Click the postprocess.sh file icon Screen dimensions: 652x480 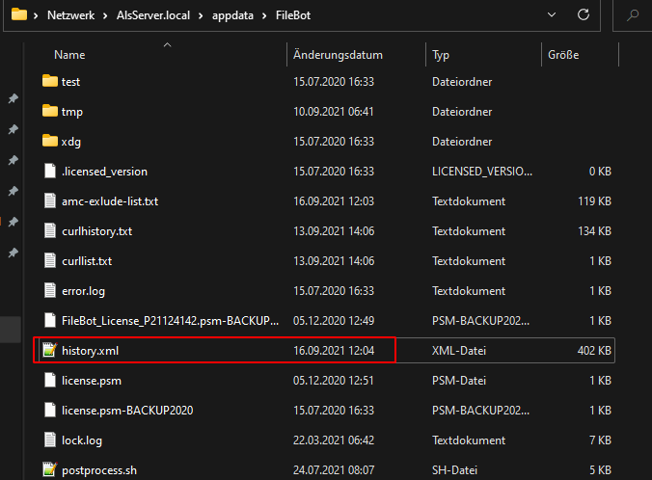tap(50, 470)
